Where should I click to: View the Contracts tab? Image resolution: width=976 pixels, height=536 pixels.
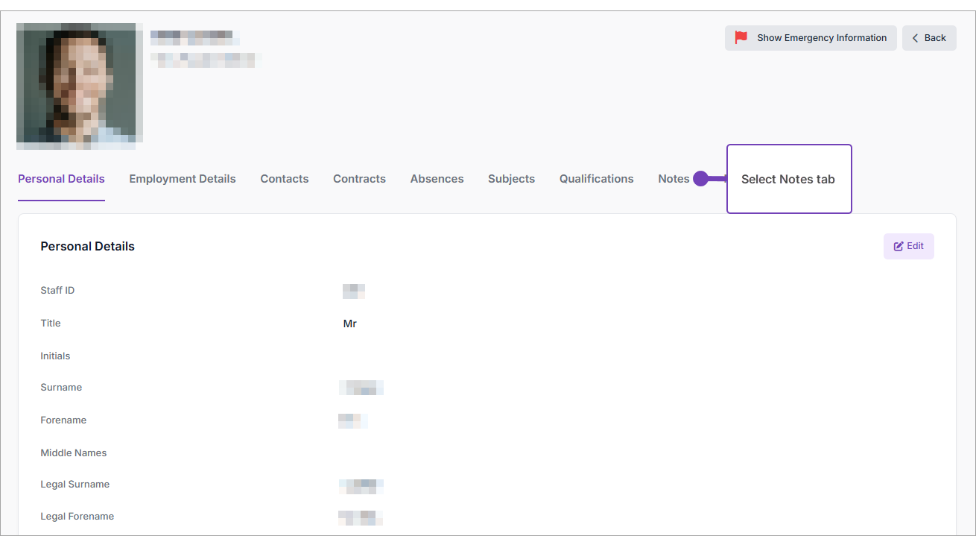pos(359,179)
